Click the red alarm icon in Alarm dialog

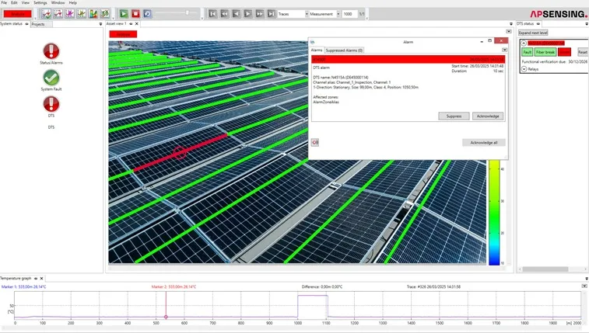click(315, 142)
